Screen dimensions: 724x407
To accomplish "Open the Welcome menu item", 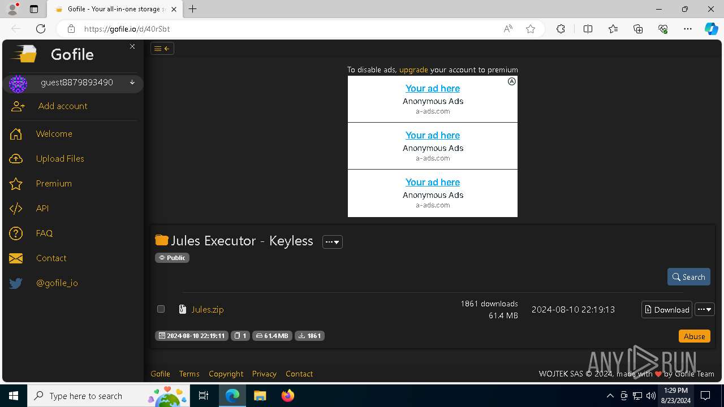I will (54, 134).
